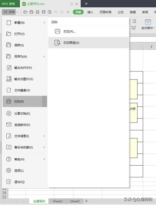Switch to the Sheet2 tab
This screenshot has height=205, width=156.
point(58,201)
